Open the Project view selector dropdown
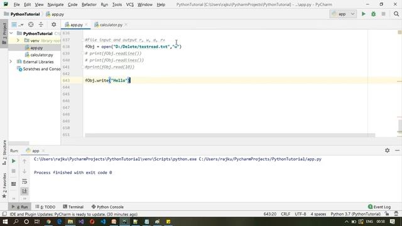 click(18, 24)
